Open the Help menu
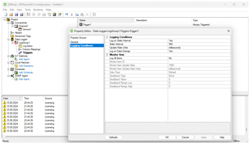 pos(48,10)
